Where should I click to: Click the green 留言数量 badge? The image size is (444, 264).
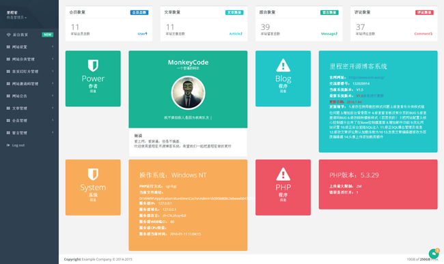click(x=329, y=12)
